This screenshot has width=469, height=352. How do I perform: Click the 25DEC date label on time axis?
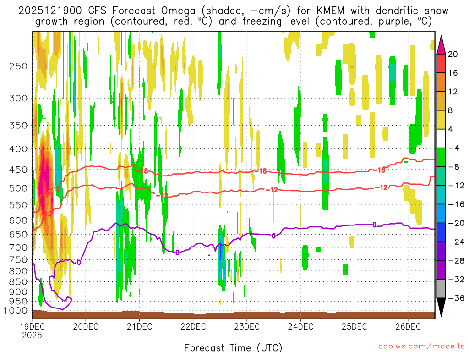coord(354,326)
